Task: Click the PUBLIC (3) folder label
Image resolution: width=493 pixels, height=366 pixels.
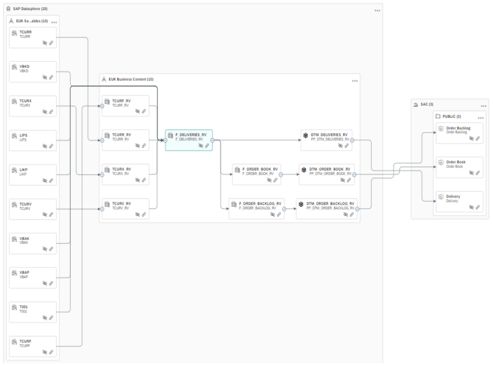Action: coord(452,117)
